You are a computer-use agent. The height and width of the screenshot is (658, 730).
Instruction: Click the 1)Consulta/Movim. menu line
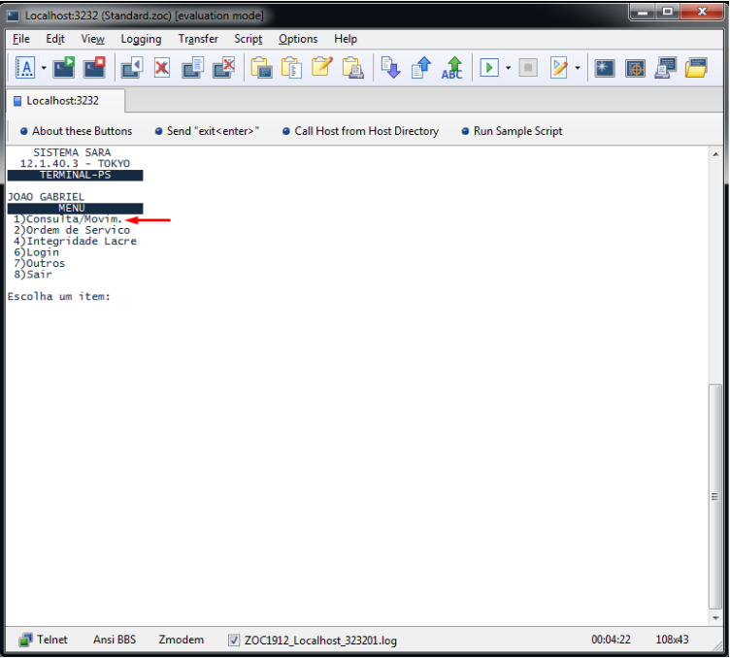(x=68, y=219)
